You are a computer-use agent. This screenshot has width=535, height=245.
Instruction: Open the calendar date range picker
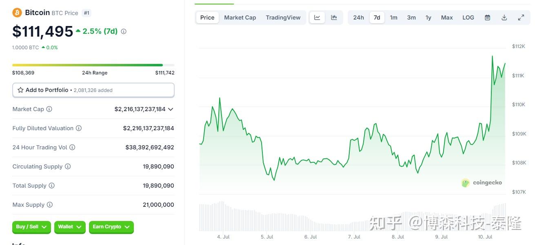click(x=487, y=17)
